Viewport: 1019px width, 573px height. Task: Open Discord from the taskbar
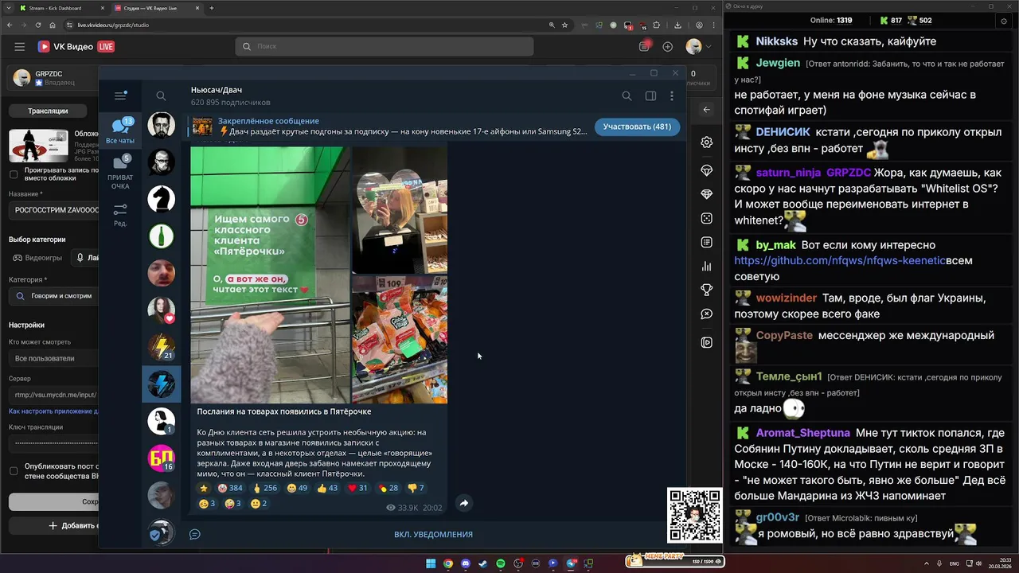(466, 563)
